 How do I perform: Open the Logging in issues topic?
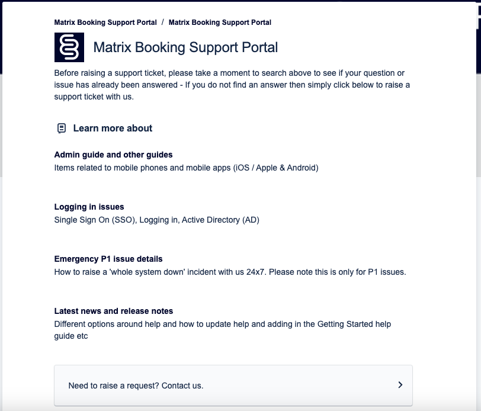pos(89,207)
